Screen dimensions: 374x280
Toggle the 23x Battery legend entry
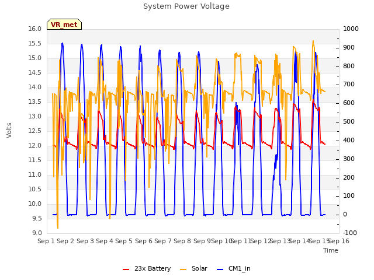(x=147, y=268)
